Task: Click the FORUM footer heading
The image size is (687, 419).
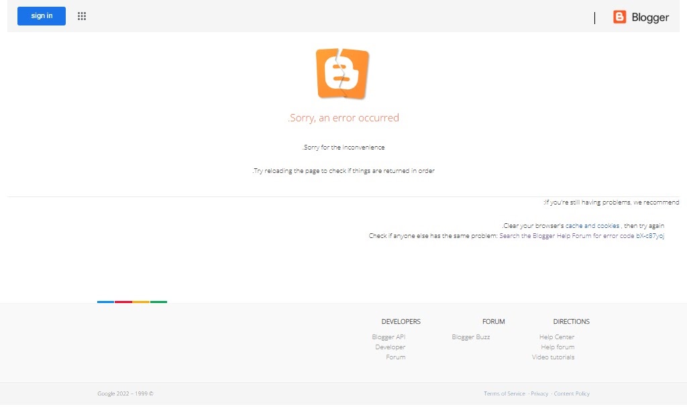Action: [x=494, y=322]
